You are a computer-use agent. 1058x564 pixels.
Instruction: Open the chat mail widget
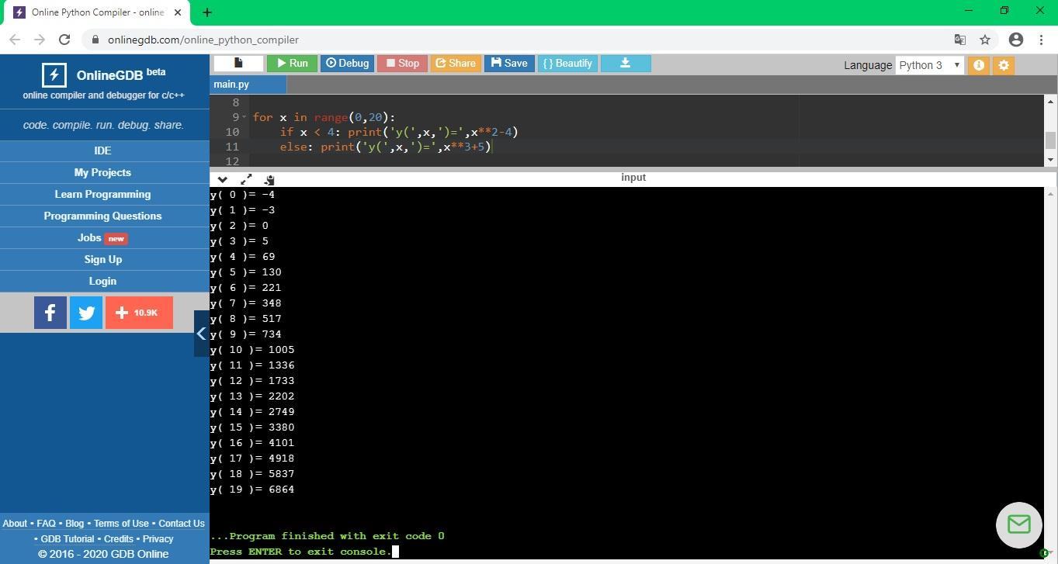click(1018, 524)
